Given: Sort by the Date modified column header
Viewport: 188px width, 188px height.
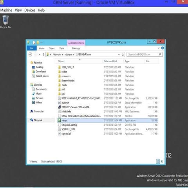Looking at the screenshot, I should coord(110,61).
